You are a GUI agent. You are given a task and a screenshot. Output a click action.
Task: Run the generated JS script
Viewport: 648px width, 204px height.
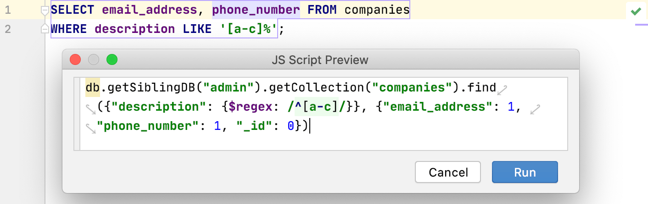(x=525, y=172)
